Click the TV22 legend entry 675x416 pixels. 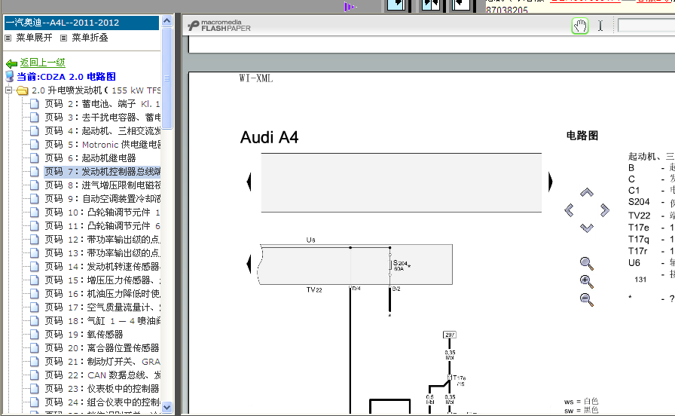639,216
